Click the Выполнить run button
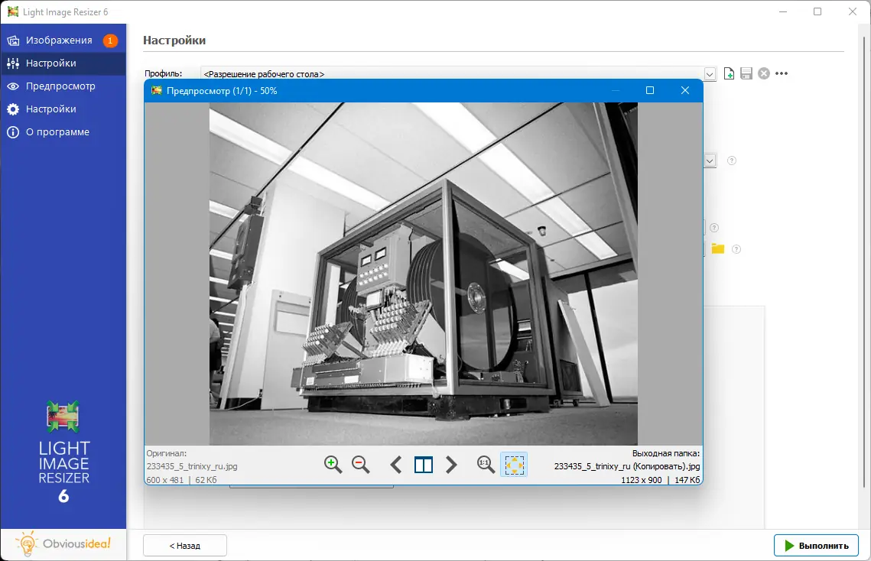Screen dimensions: 871x561 (x=816, y=546)
